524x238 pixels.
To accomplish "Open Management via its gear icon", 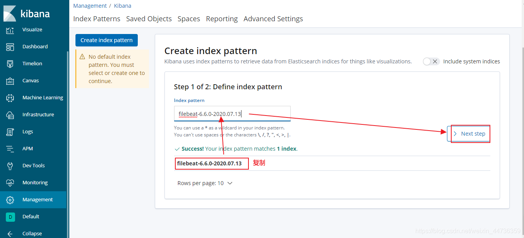I will 10,200.
